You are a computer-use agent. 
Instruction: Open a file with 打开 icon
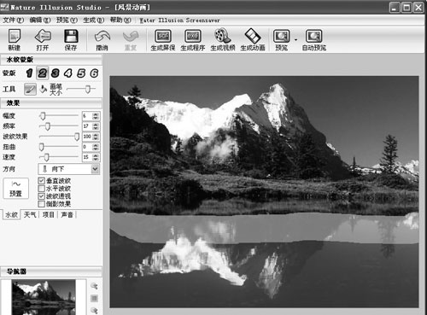tap(43, 39)
